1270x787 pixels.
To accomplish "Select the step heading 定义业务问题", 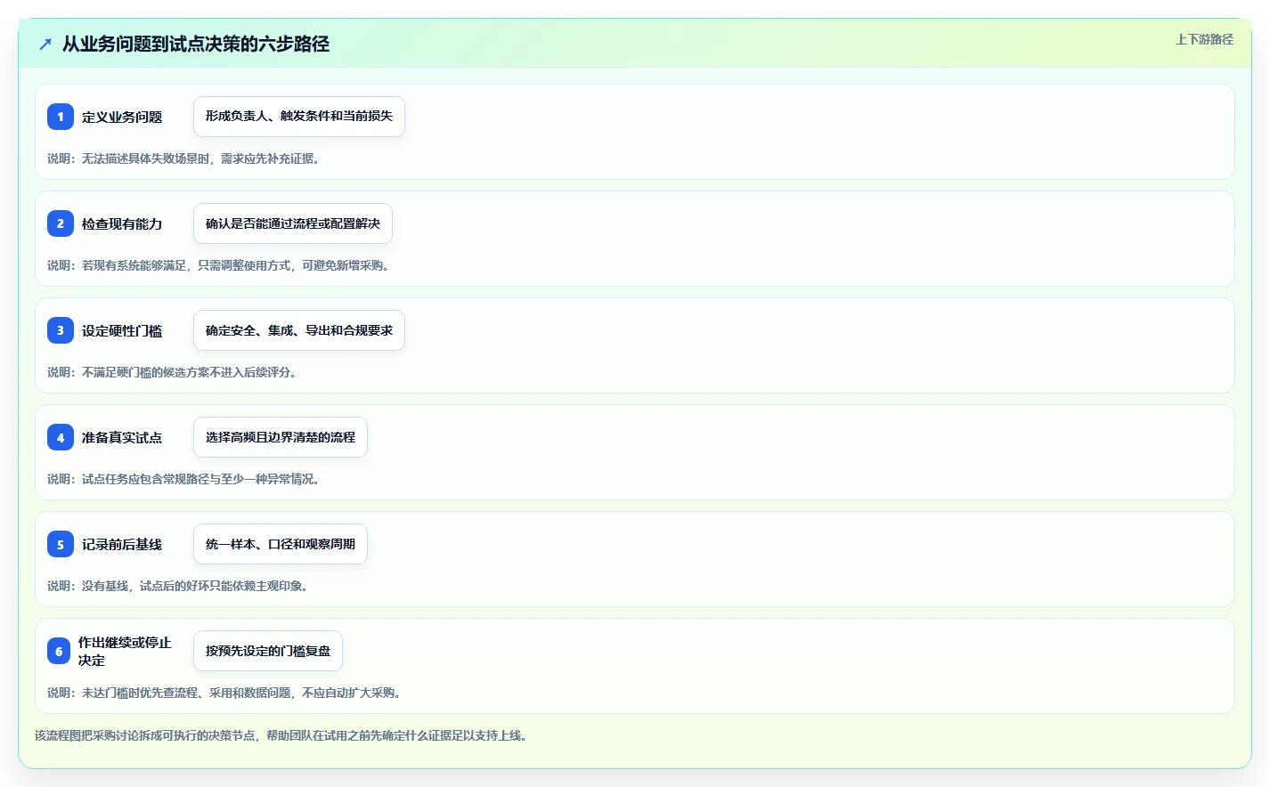I will (122, 117).
